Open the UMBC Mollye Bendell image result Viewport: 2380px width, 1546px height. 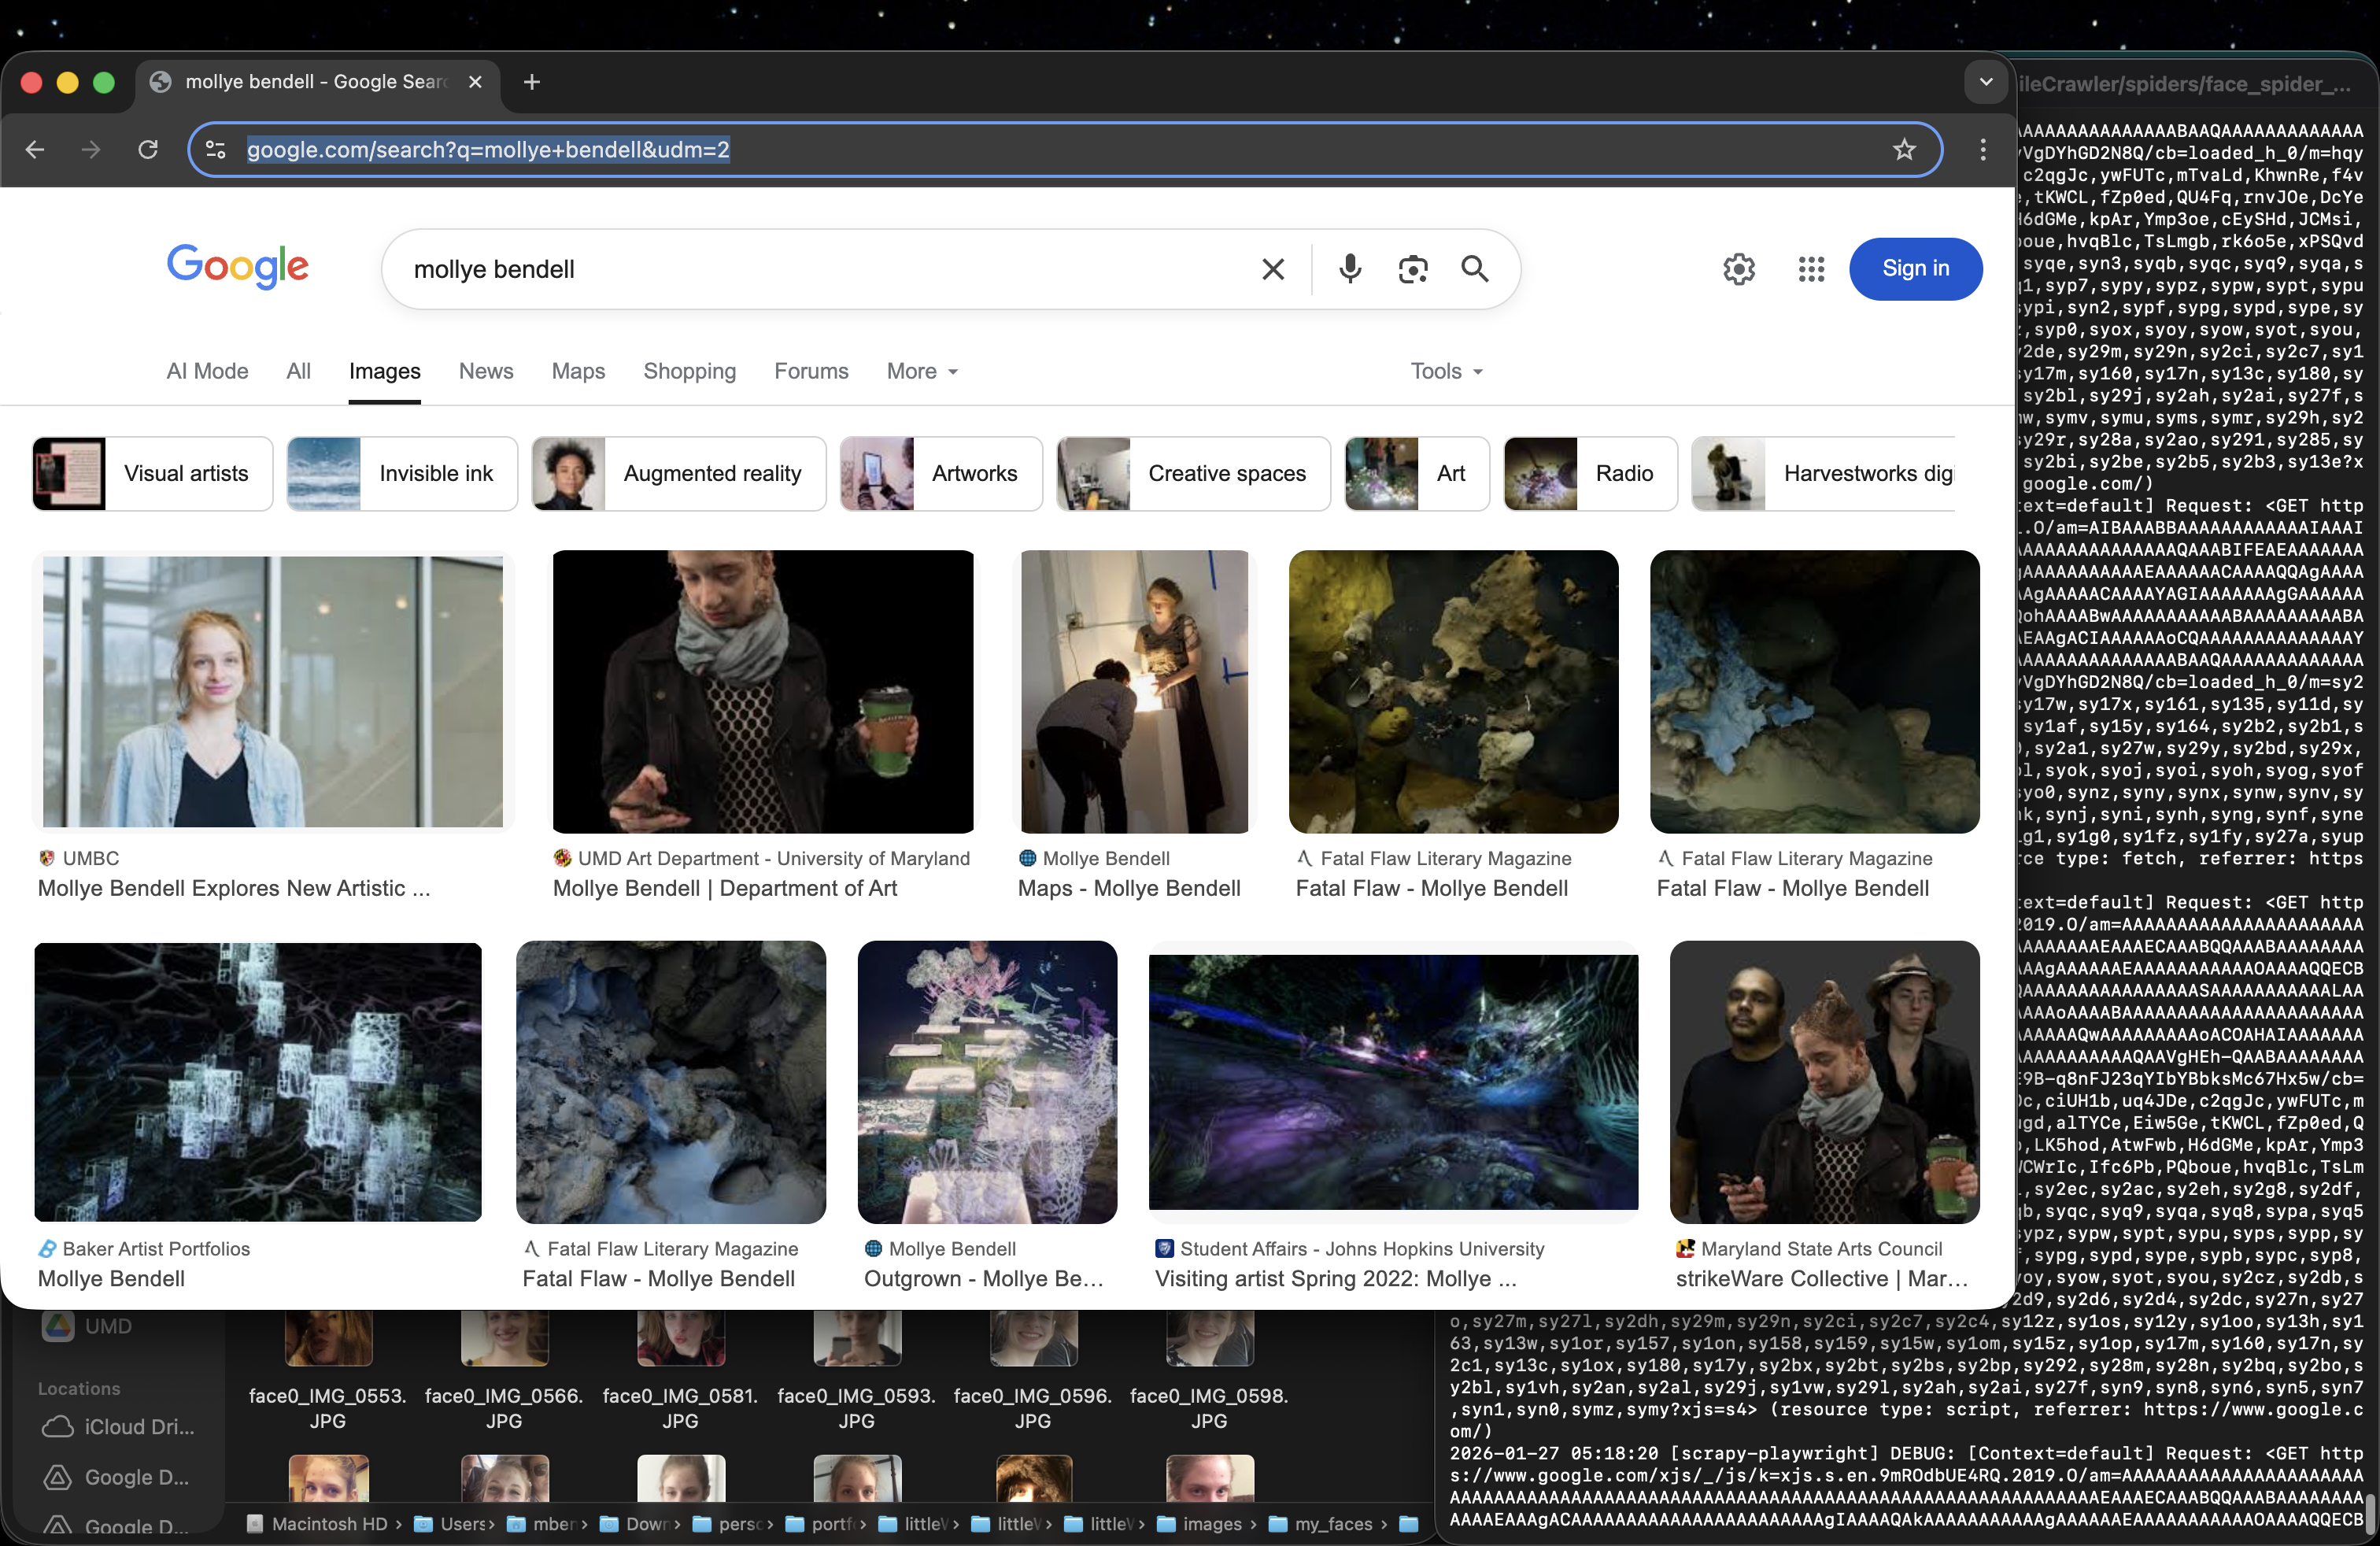272,692
